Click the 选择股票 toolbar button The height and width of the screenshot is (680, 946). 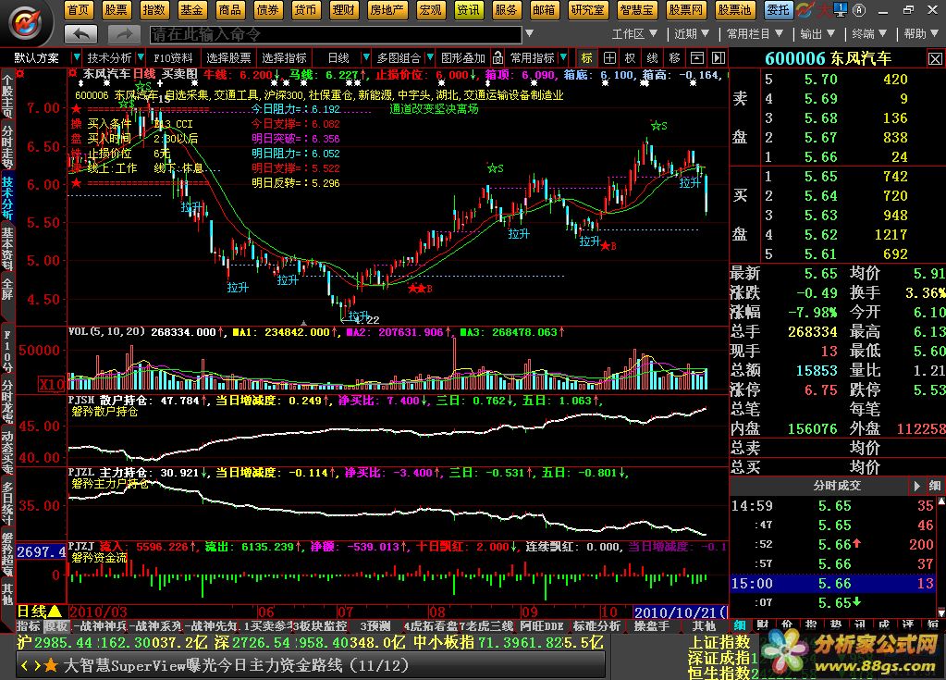(228, 58)
